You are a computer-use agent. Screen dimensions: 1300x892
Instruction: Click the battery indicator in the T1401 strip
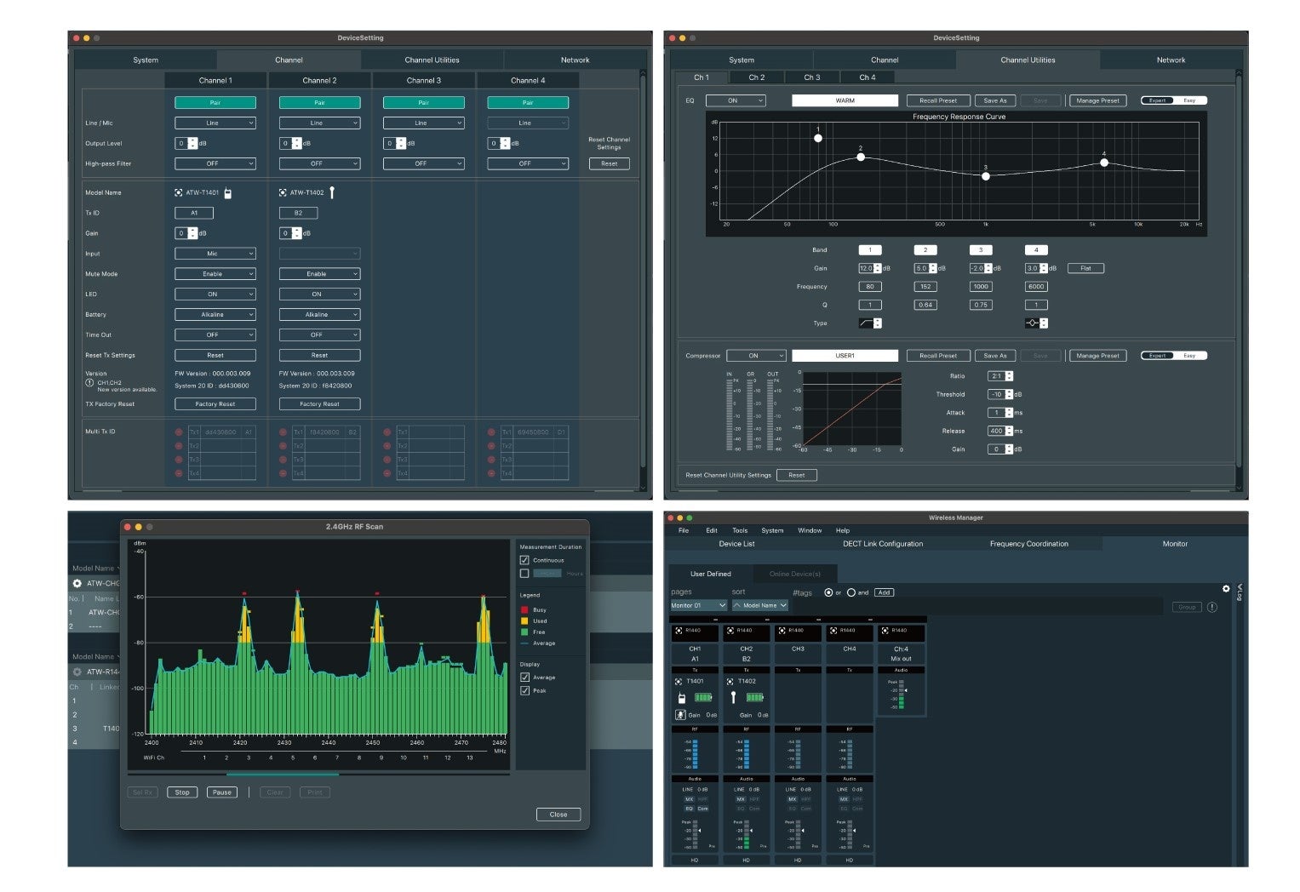(x=703, y=698)
